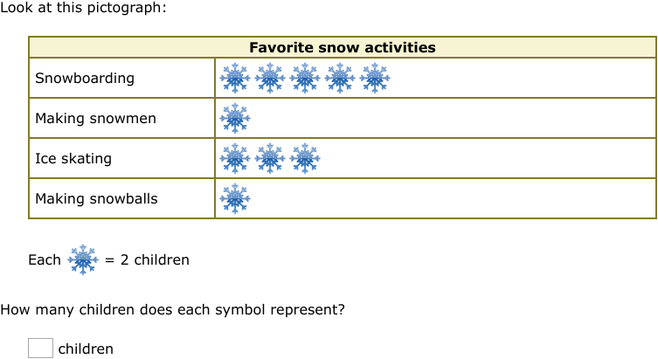Click fourth snowflake in Snowboarding row

coord(340,78)
